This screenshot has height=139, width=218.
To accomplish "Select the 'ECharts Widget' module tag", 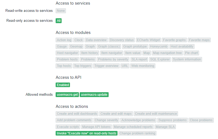I will point(148,40).
